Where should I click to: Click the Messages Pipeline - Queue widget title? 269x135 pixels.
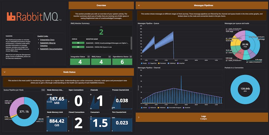click(x=148, y=23)
